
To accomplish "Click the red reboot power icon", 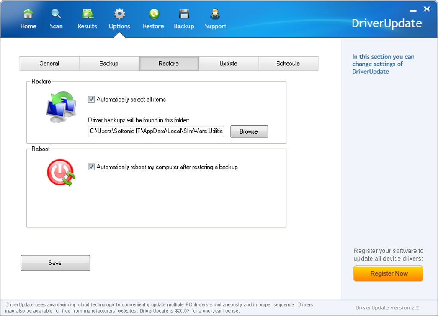I will (61, 173).
